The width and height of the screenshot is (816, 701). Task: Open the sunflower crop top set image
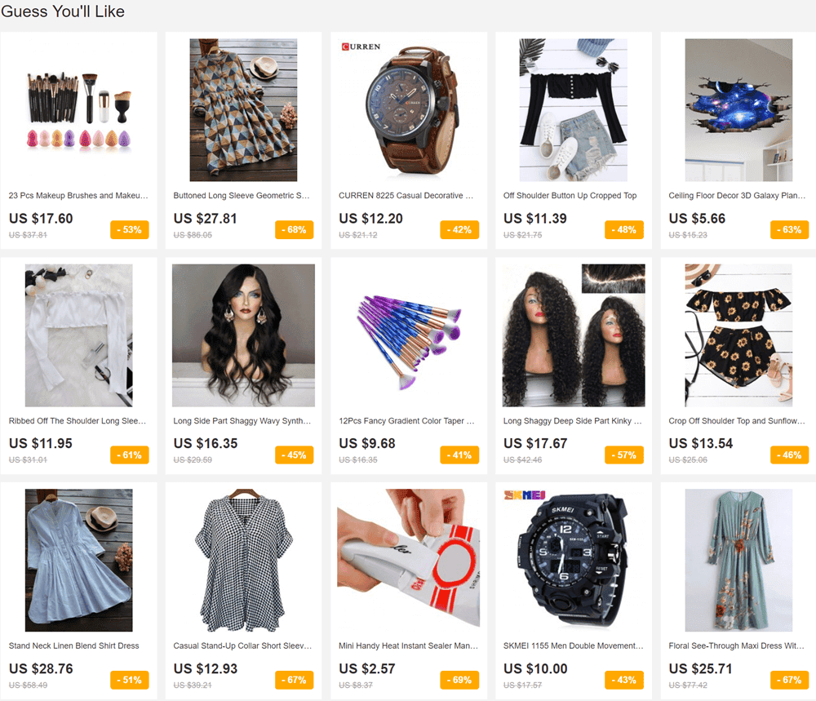pos(738,335)
